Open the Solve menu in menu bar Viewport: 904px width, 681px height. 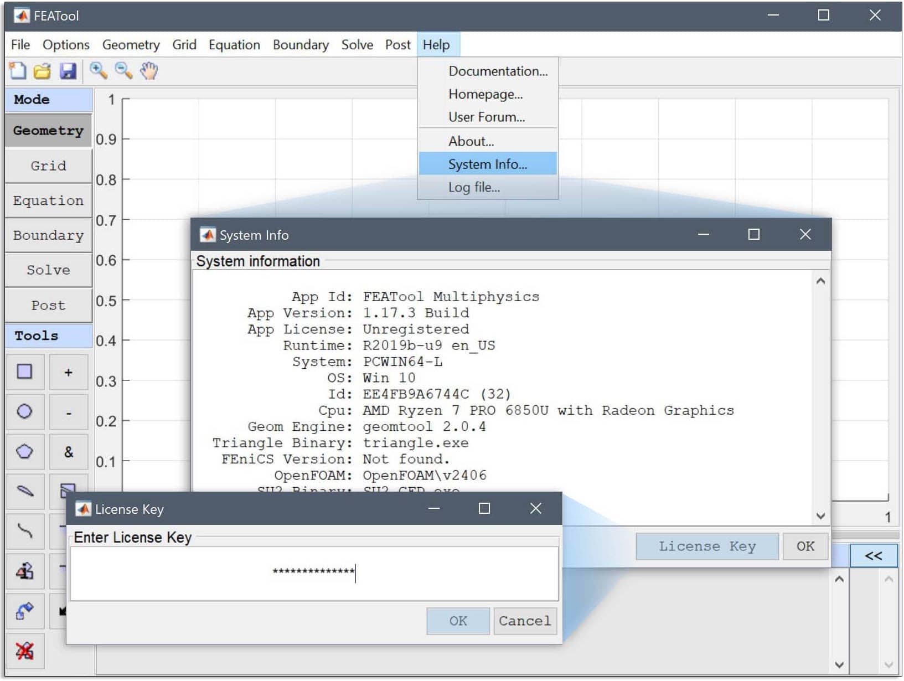point(357,45)
